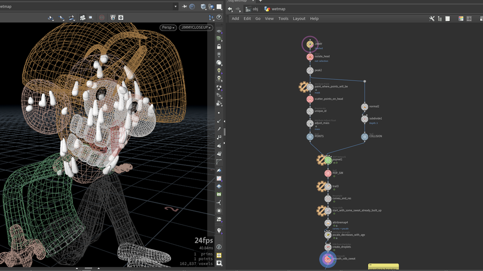This screenshot has width=483, height=271.
Task: Click the smooth_vdb_sweat node
Action: coord(327,259)
